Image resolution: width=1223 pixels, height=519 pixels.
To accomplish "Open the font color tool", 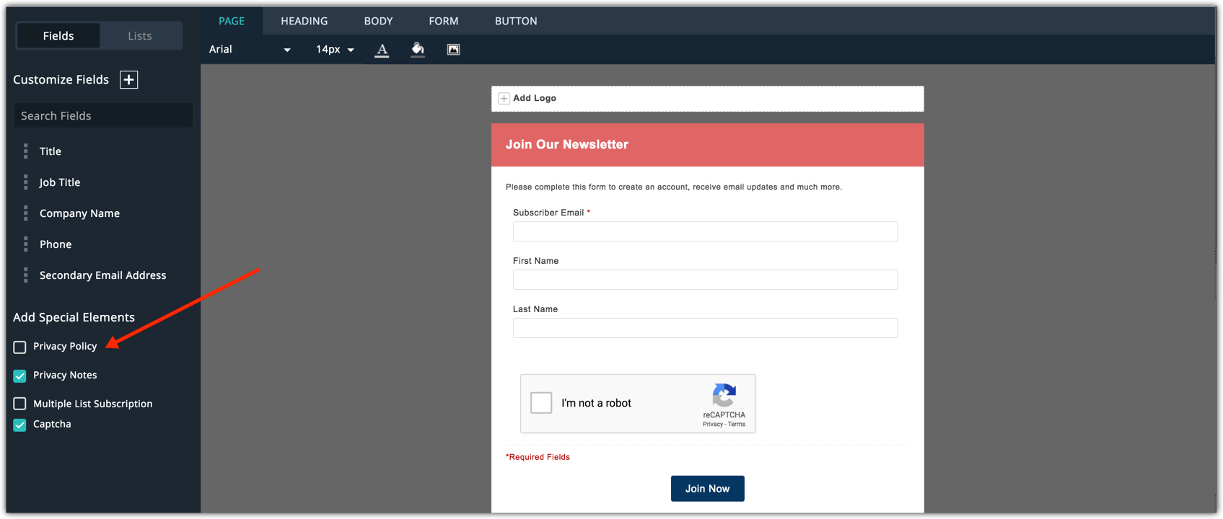I will (382, 50).
